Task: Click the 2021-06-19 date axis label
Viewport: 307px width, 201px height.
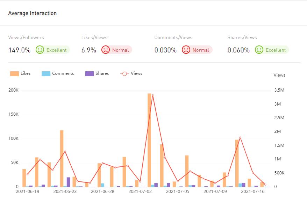Action: (x=27, y=192)
